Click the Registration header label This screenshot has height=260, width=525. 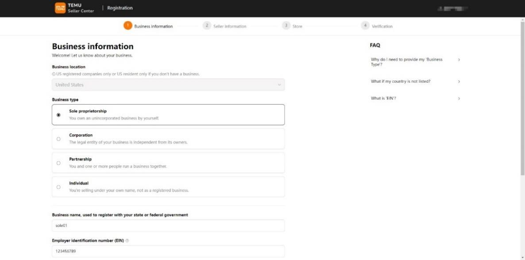[x=120, y=8]
